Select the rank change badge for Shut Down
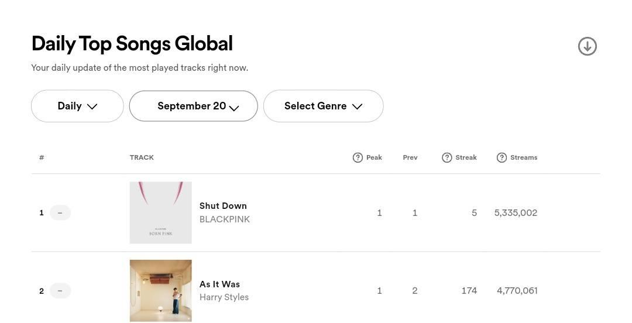The width and height of the screenshot is (632, 323). pyautogui.click(x=60, y=212)
